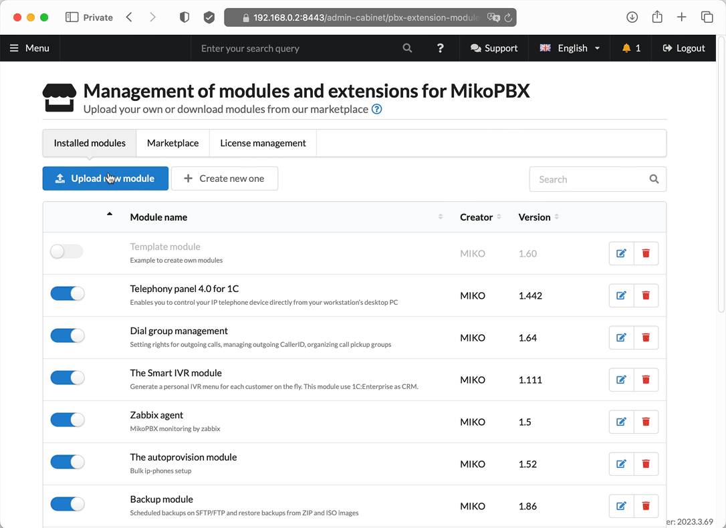Click the magnifier icon in top search bar

coord(407,48)
